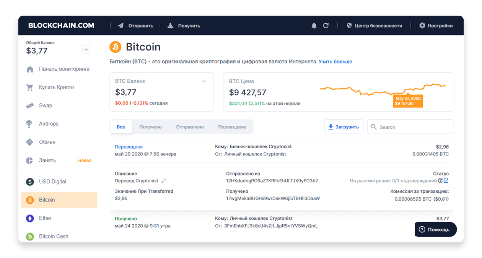The height and width of the screenshot is (258, 482).
Task: Click the На рассмотрении: 0/3 подтверждений status
Action: click(x=393, y=181)
